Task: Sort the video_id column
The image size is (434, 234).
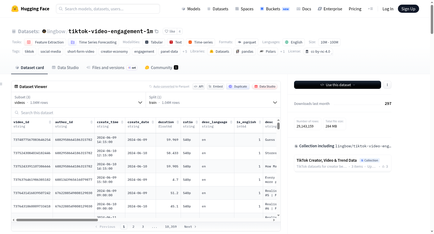Action: (50, 122)
